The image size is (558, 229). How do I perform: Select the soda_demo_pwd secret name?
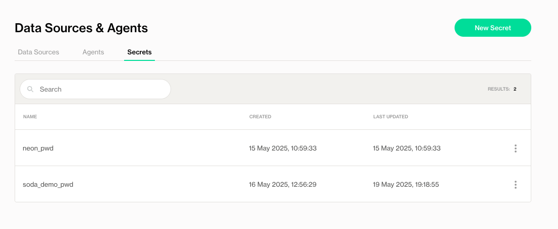pyautogui.click(x=48, y=185)
